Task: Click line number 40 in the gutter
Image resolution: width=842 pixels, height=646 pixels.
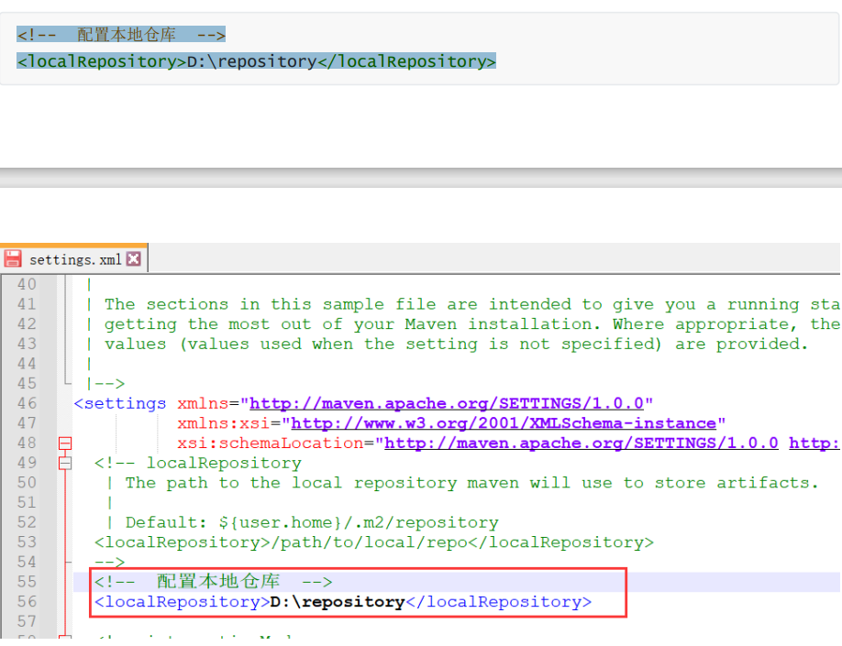Action: (x=27, y=284)
